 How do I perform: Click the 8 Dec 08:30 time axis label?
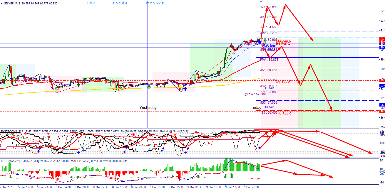82,187
